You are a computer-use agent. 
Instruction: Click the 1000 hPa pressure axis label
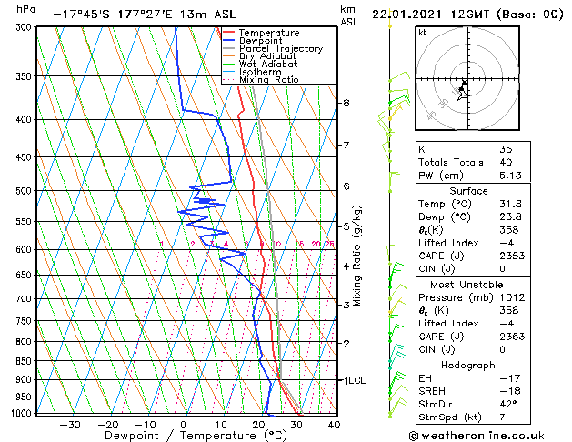click(22, 413)
